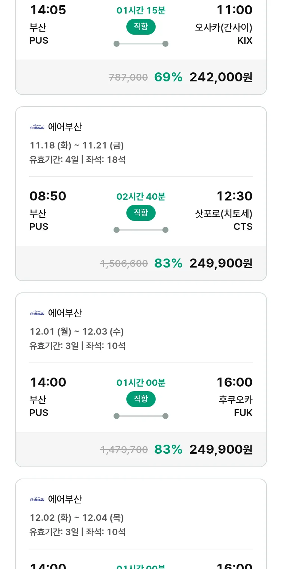Open the 11.18 (화) ~ 11.21 (금) date range
This screenshot has height=569, width=282.
[77, 145]
